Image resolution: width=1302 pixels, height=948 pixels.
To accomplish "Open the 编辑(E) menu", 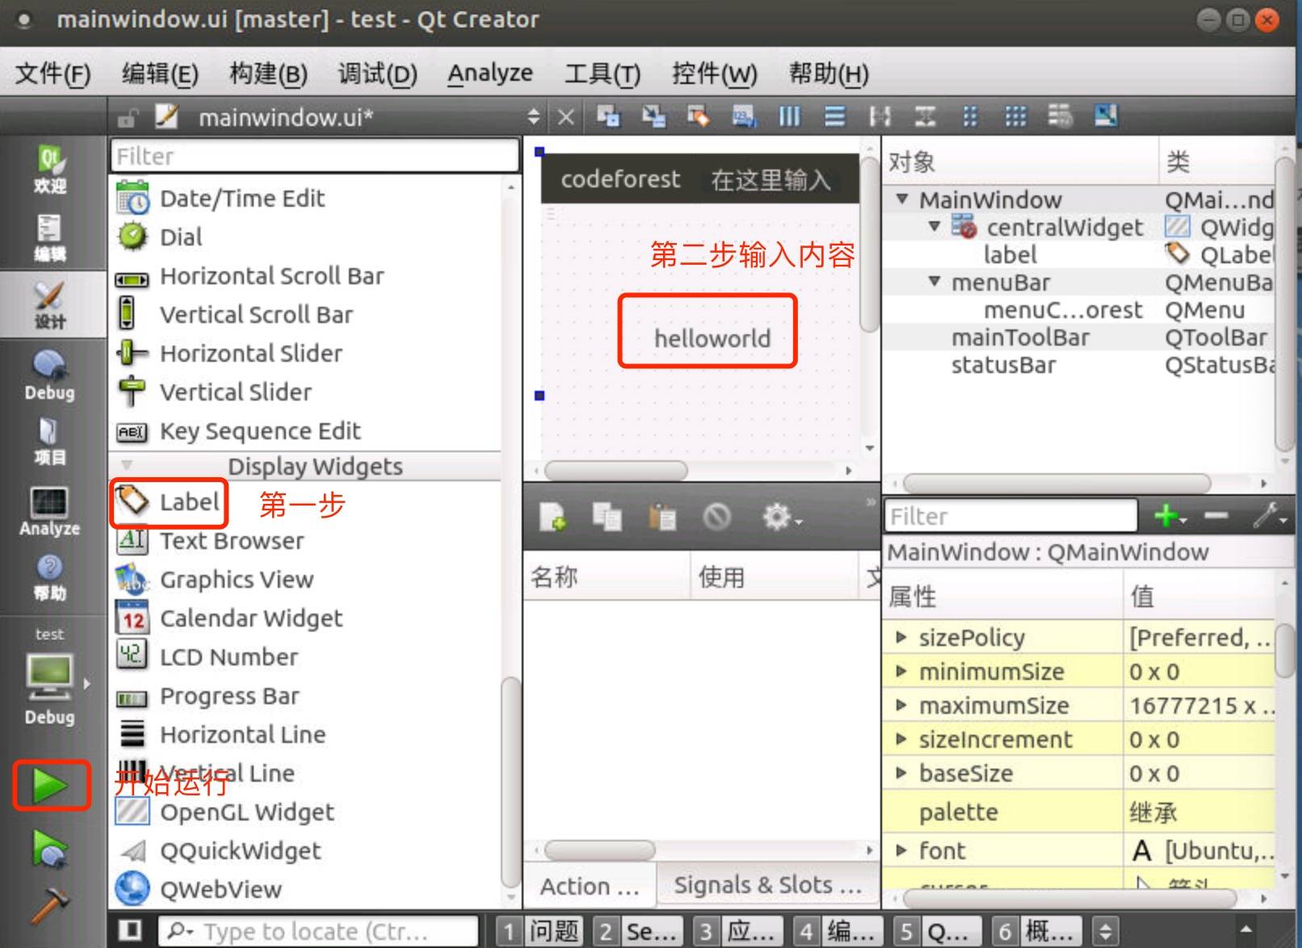I will tap(160, 73).
